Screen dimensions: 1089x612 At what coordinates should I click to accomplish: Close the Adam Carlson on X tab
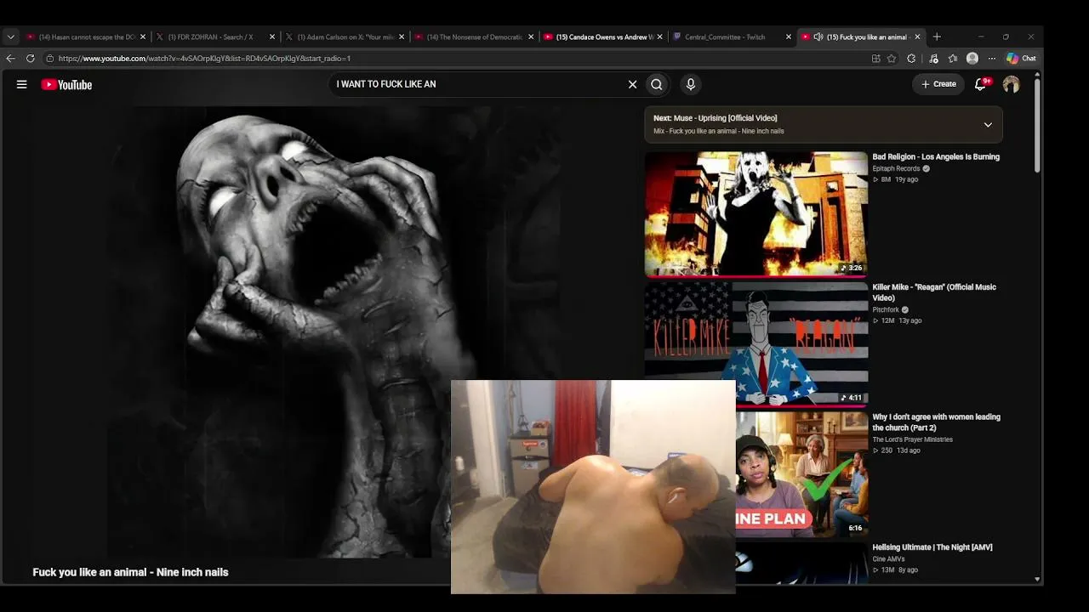(402, 37)
